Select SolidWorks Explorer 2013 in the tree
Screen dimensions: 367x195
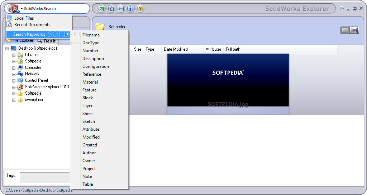(47, 87)
